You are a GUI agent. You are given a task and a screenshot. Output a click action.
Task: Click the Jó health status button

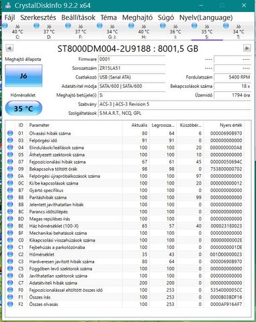(24, 76)
